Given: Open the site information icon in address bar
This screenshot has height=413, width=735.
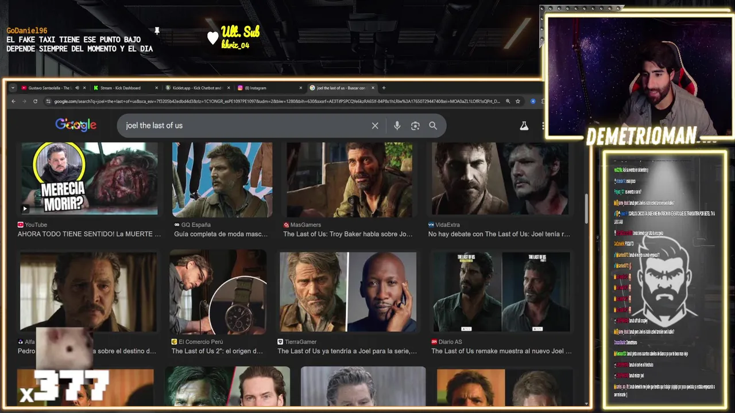Looking at the screenshot, I should pos(49,102).
